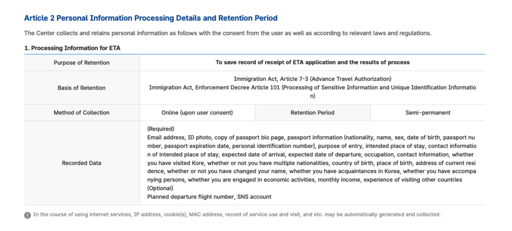Screen dimensions: 512x231
Task: Click the Retention Period header cell
Action: pyautogui.click(x=312, y=113)
